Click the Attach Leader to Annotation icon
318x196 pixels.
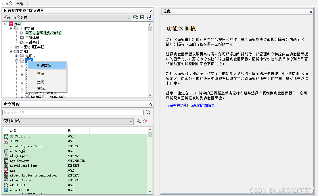point(6,175)
